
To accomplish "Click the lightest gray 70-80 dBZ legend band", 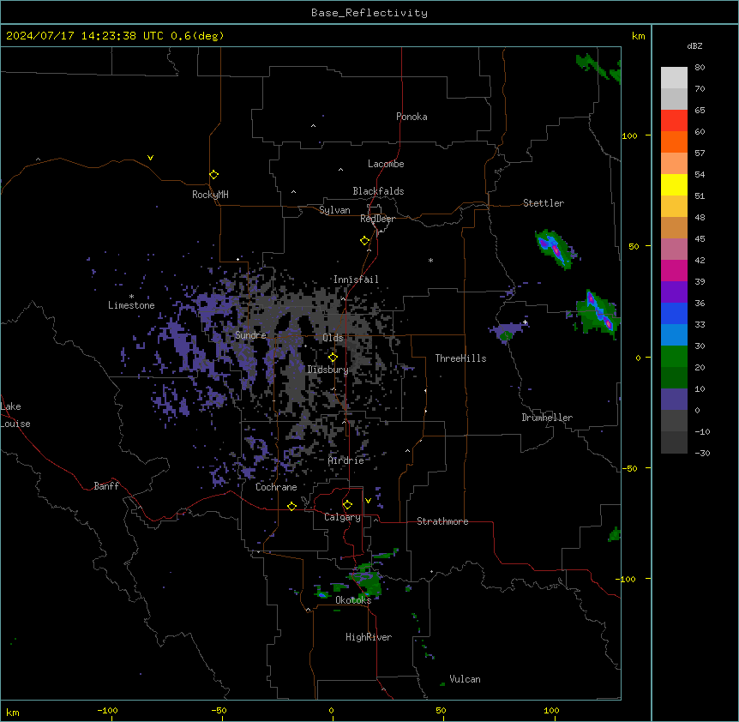I will coord(674,78).
